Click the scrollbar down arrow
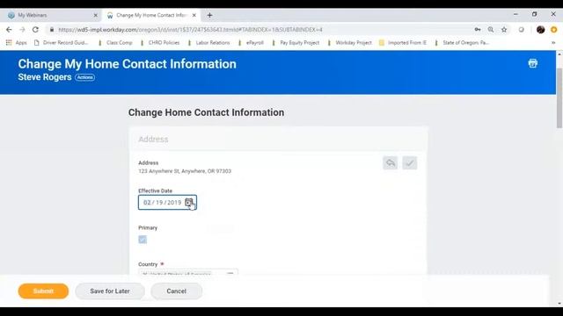This screenshot has width=563, height=316. point(559,304)
